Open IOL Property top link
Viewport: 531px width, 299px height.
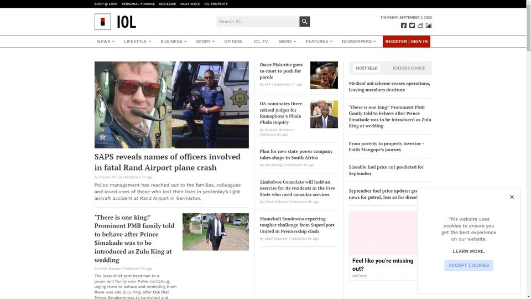pos(216,4)
